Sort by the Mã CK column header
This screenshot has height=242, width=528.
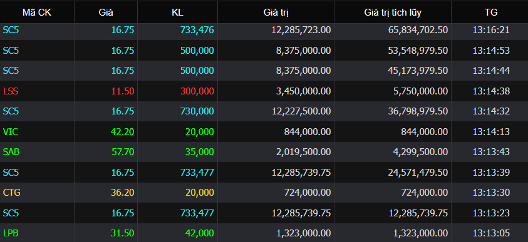tap(37, 13)
